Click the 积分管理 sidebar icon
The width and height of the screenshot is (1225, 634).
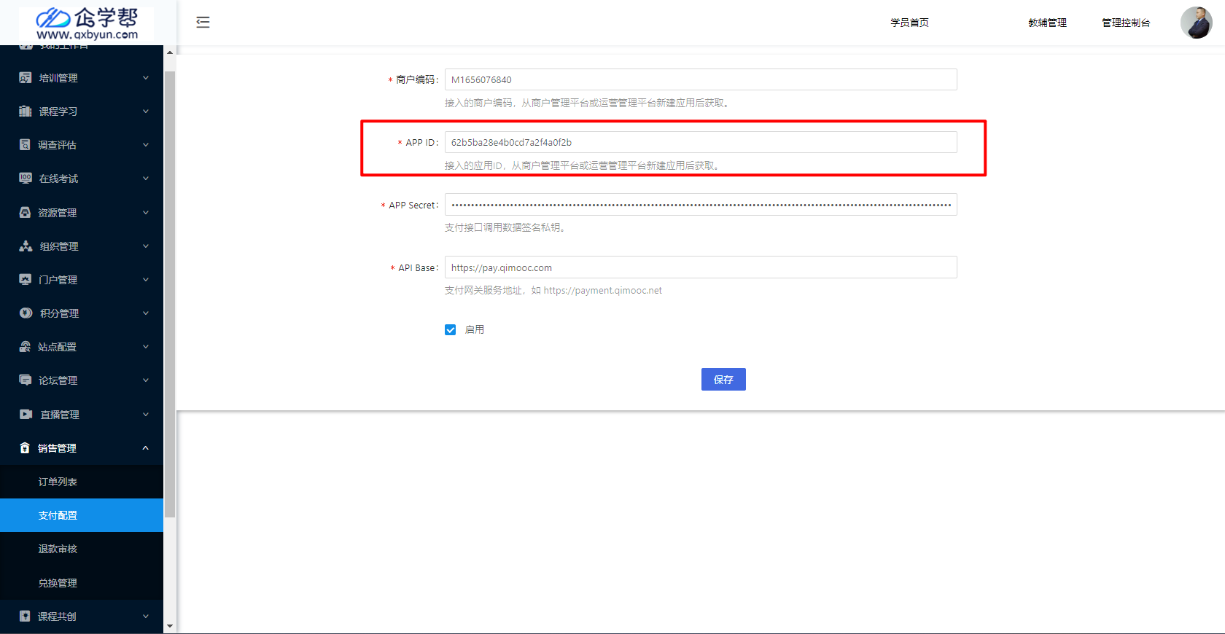(26, 313)
